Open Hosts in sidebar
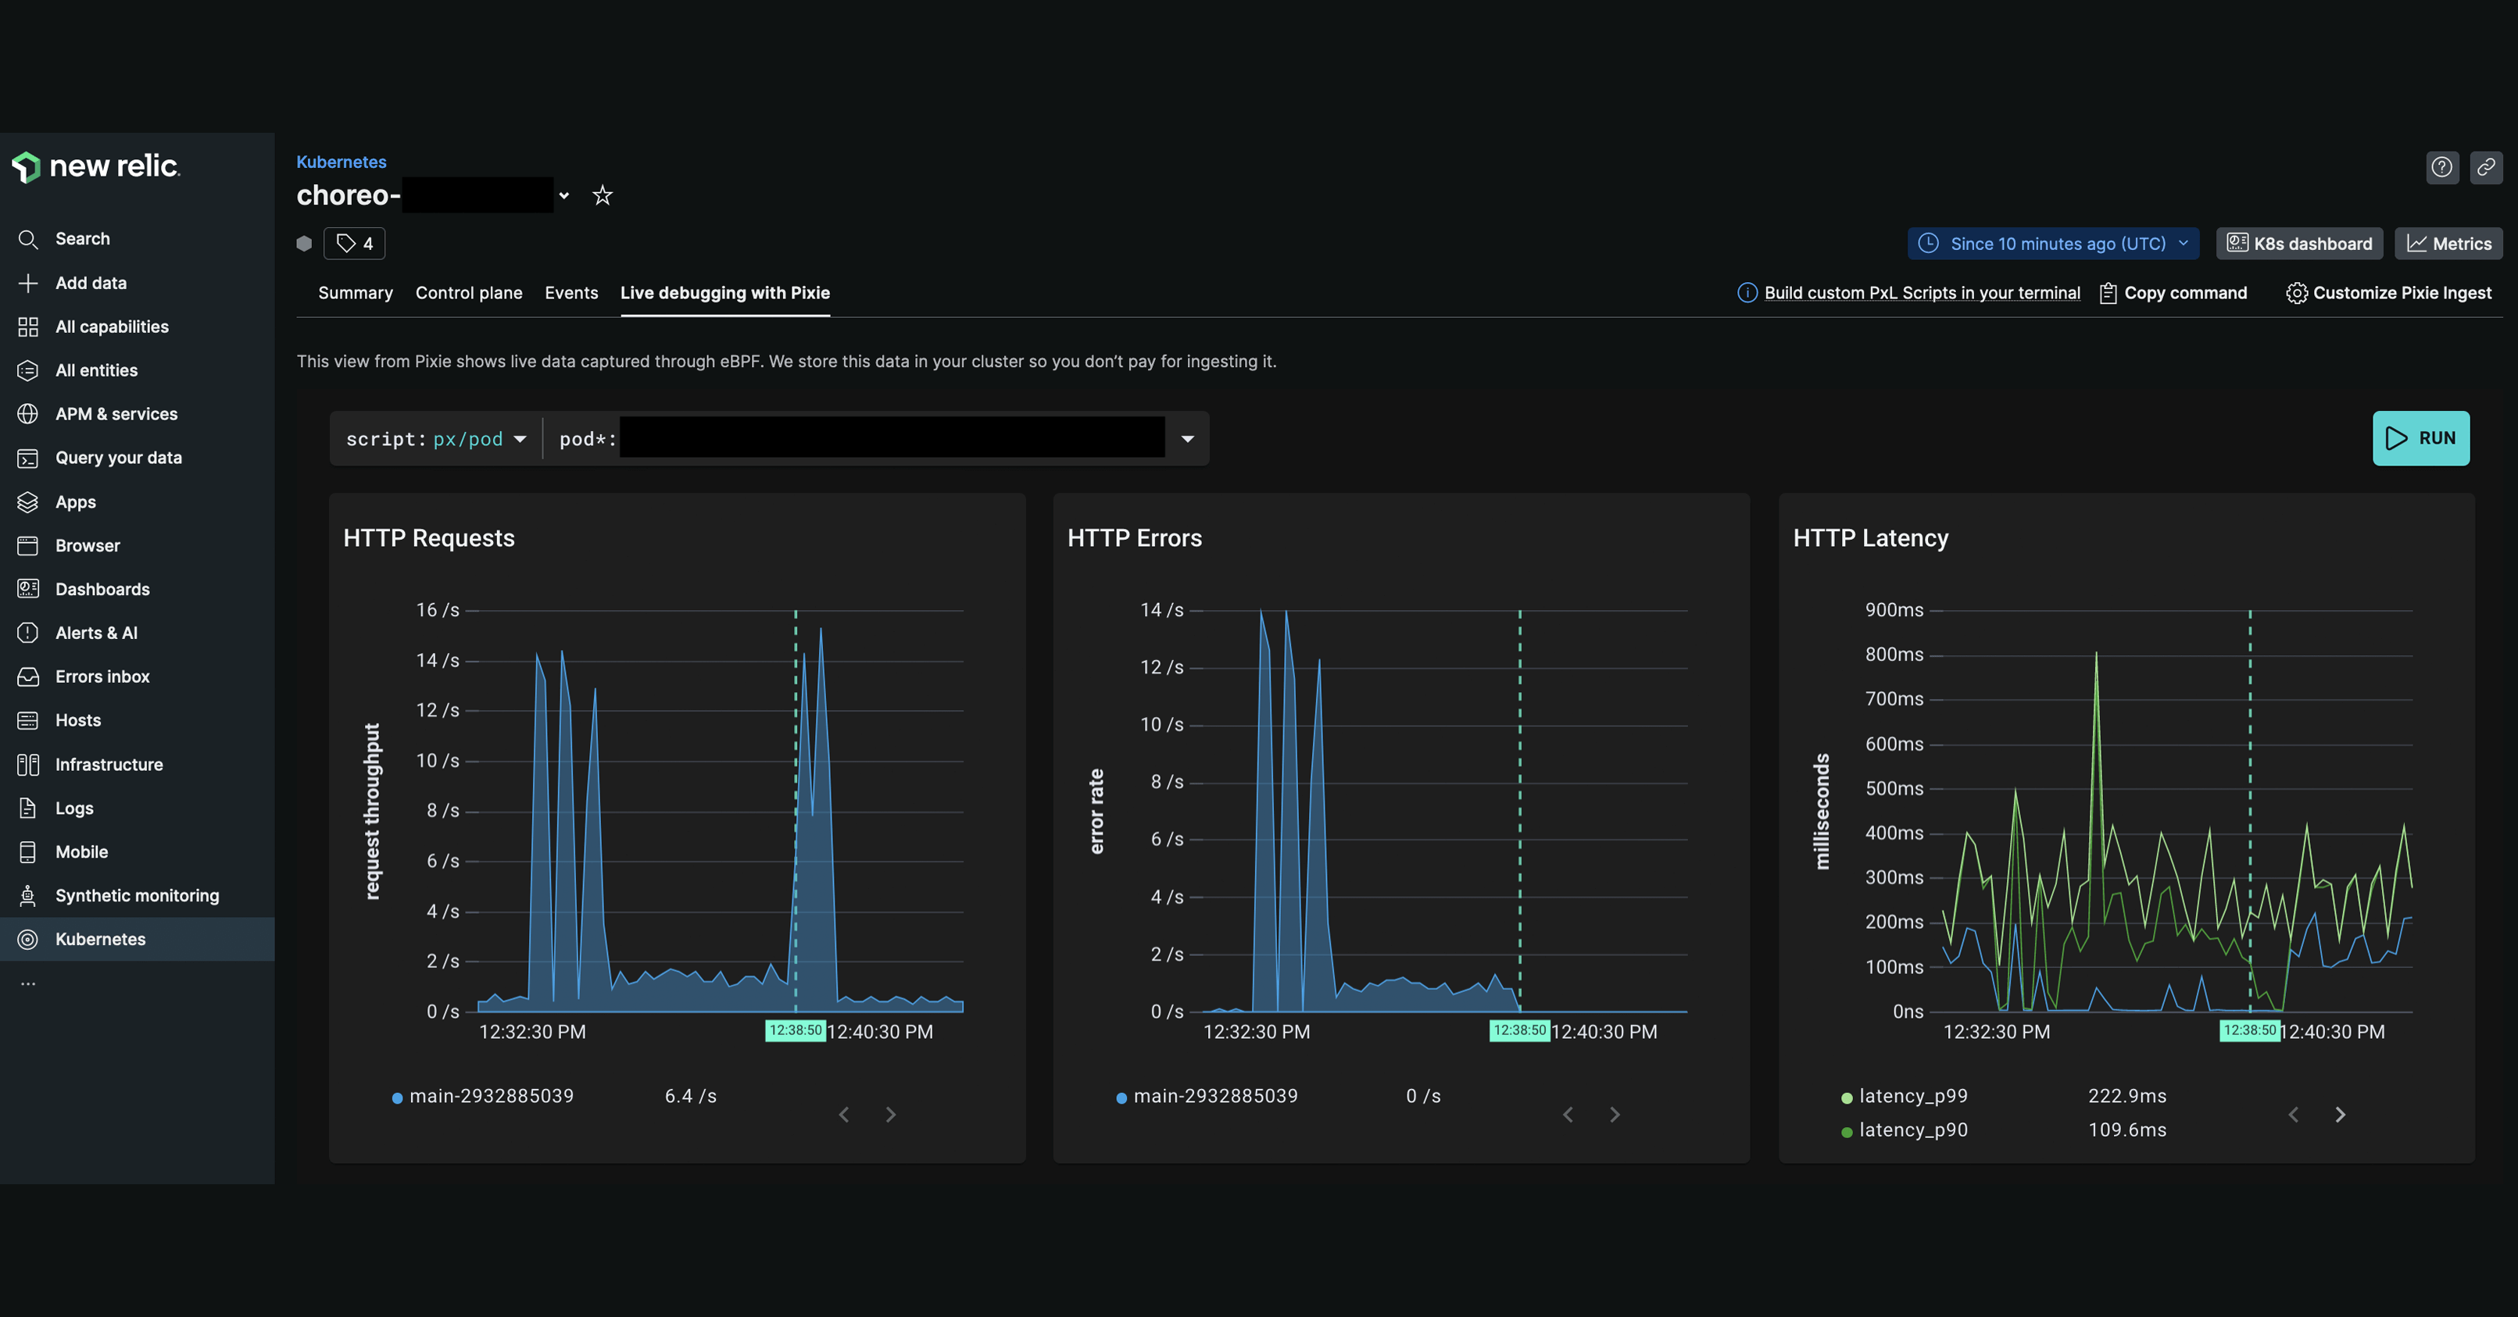The width and height of the screenshot is (2518, 1317). coord(77,720)
